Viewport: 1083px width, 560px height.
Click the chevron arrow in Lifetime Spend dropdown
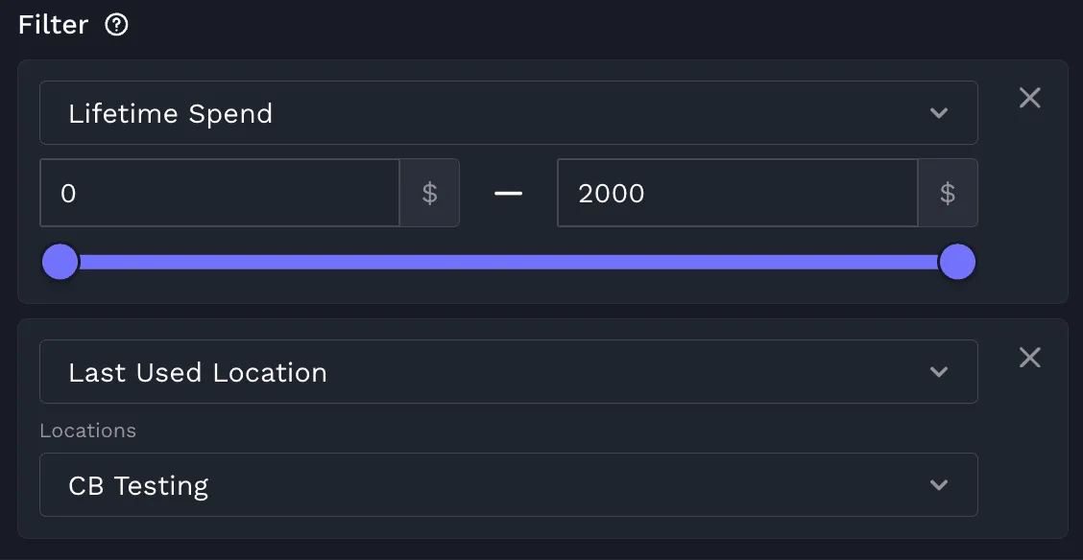point(939,113)
